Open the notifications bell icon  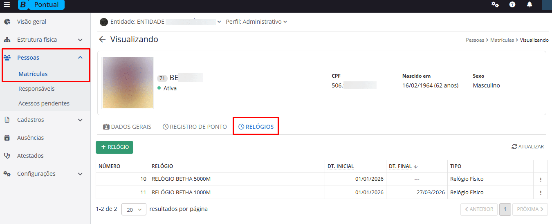(x=530, y=5)
